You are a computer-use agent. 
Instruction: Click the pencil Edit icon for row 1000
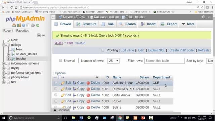pyautogui.click(x=63, y=83)
